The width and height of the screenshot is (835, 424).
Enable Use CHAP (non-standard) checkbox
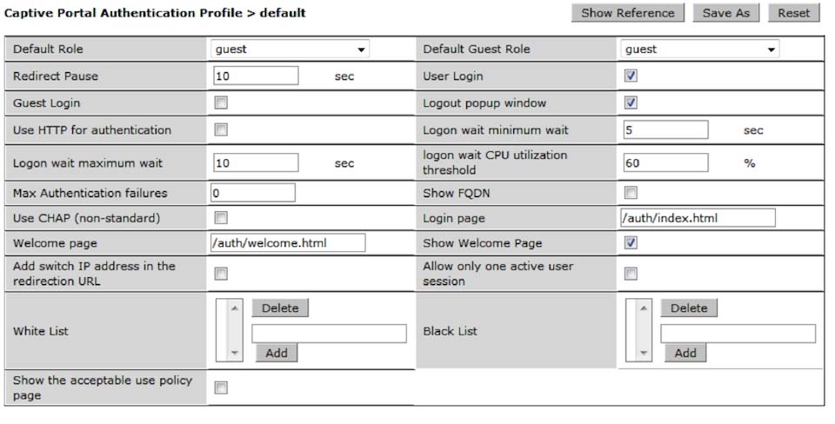(x=220, y=217)
